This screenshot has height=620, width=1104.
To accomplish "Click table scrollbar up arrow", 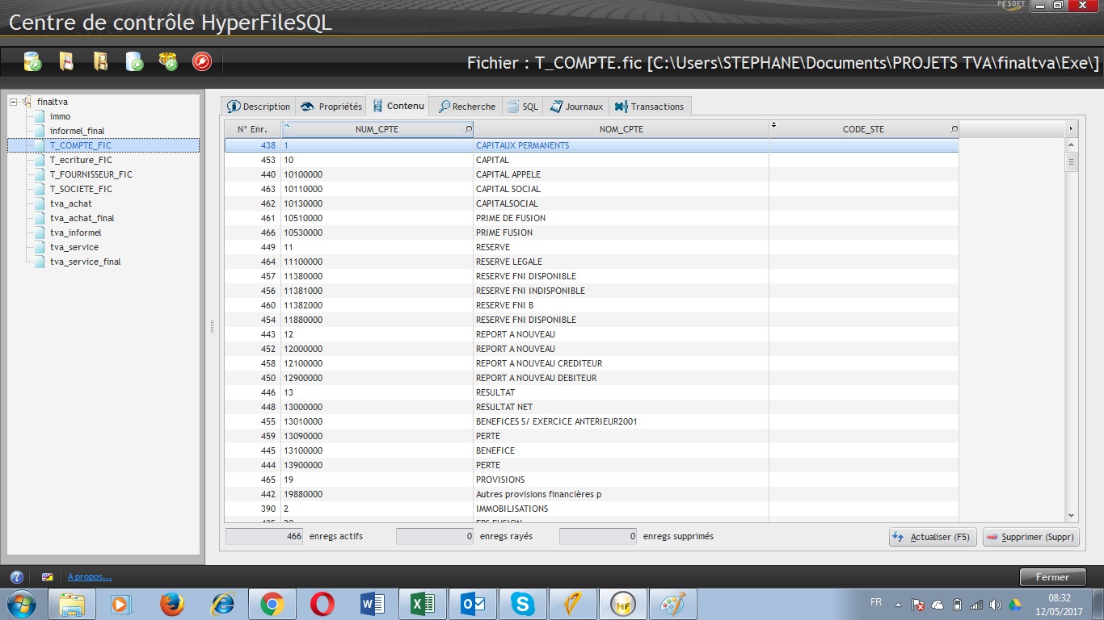I will click(1072, 145).
